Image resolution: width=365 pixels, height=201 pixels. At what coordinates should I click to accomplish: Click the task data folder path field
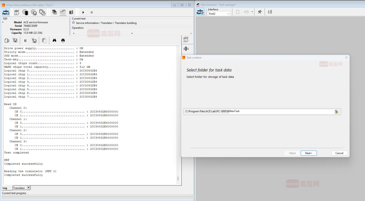click(258, 112)
